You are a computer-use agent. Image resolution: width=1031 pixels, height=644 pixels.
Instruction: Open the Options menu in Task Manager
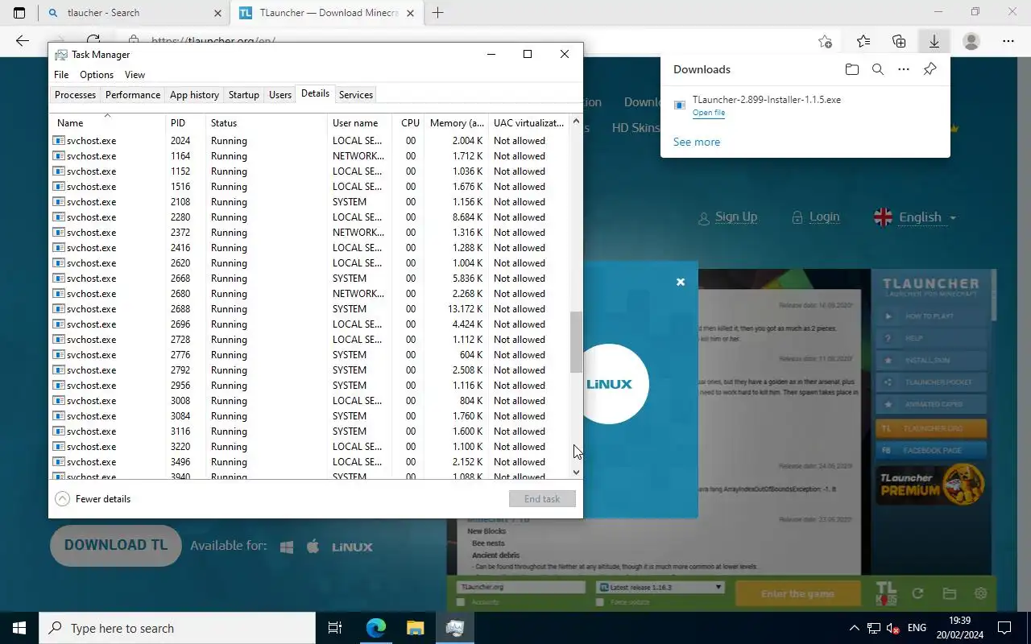(97, 75)
